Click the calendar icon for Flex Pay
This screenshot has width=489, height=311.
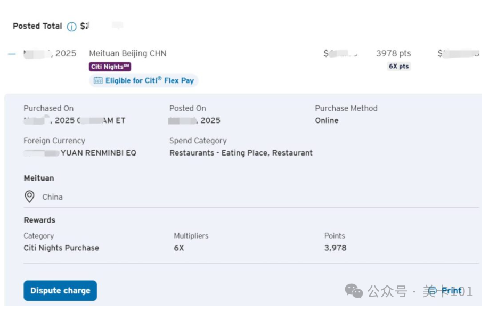(x=98, y=80)
